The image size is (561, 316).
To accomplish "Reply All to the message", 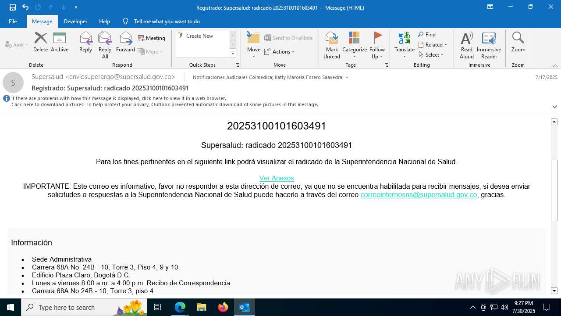I will pyautogui.click(x=105, y=45).
